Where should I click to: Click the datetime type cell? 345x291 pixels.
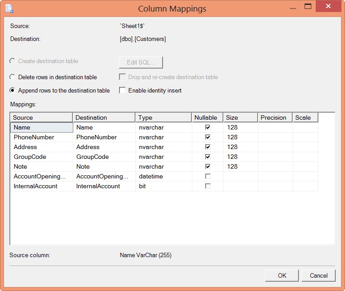click(x=164, y=176)
